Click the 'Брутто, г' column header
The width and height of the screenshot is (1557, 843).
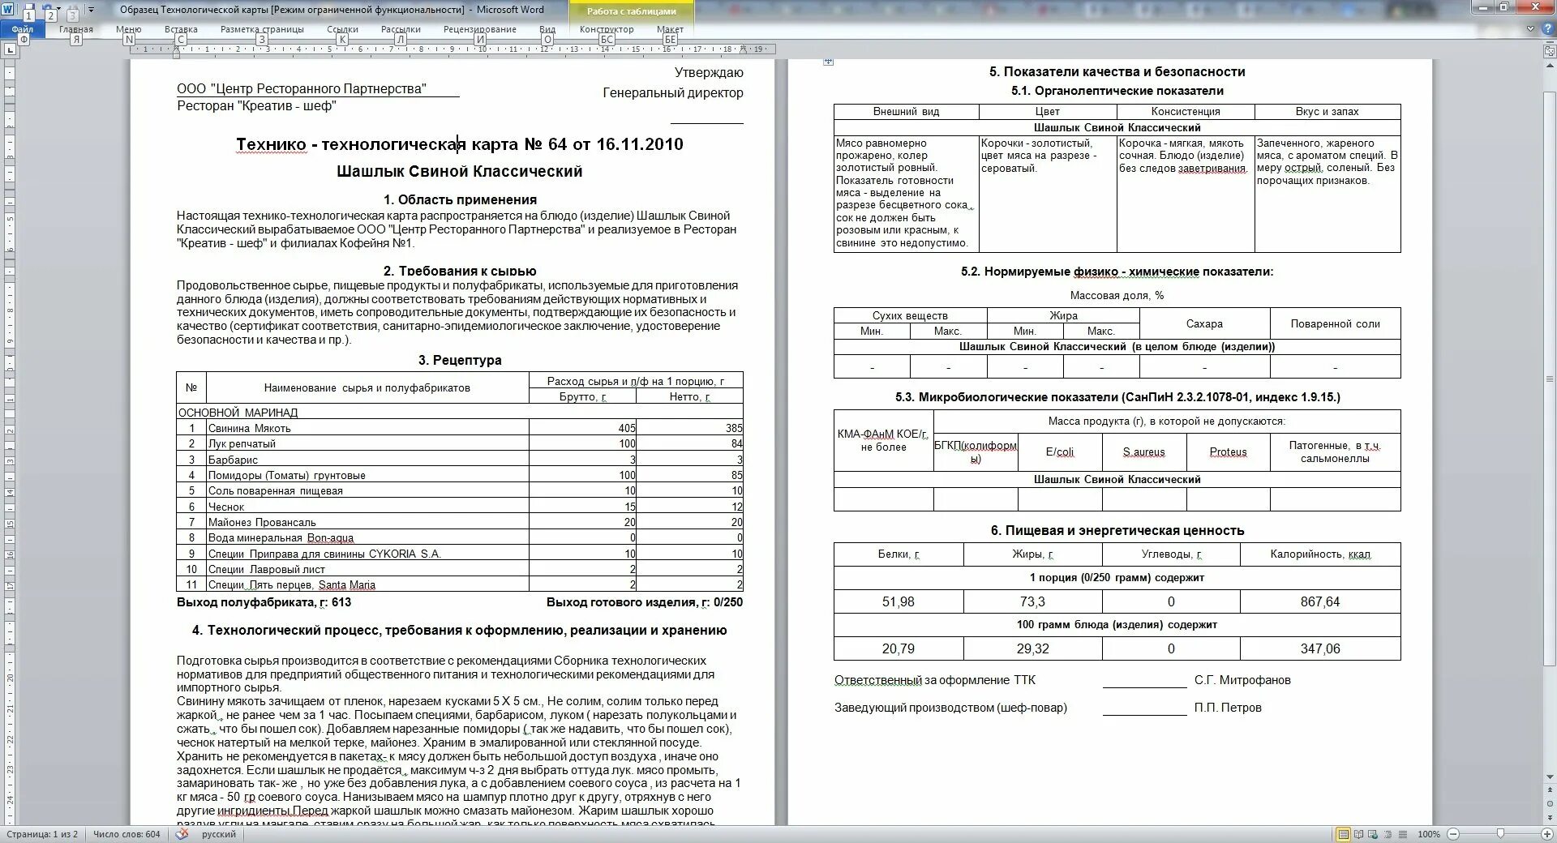[582, 396]
